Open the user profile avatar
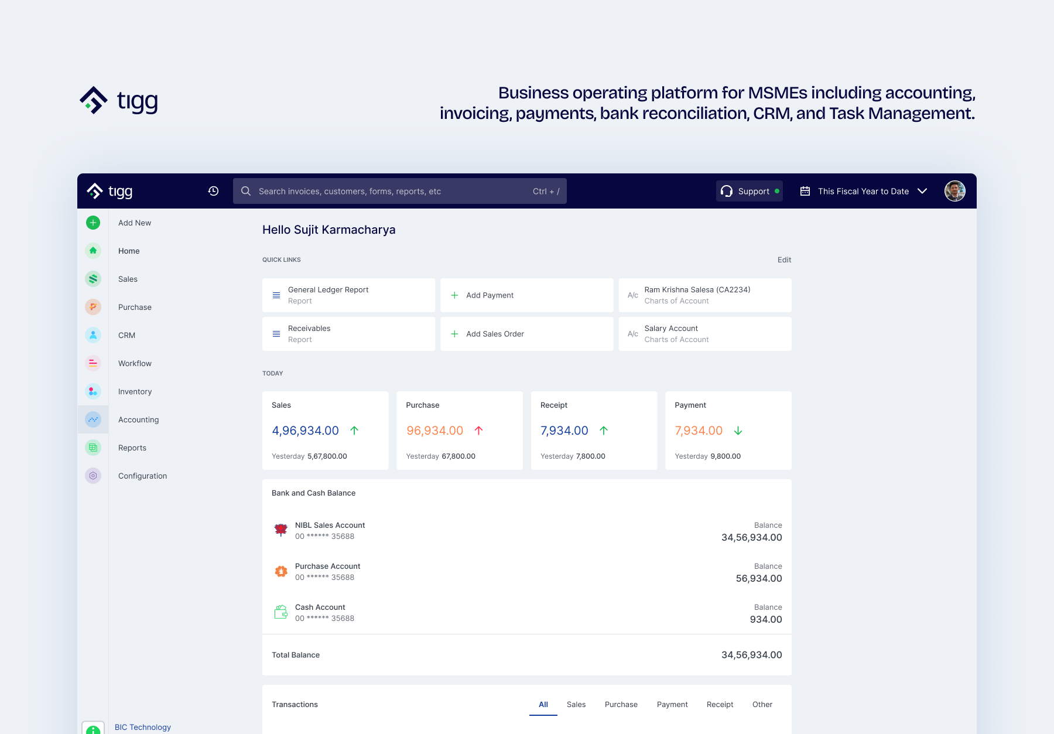 [x=955, y=191]
